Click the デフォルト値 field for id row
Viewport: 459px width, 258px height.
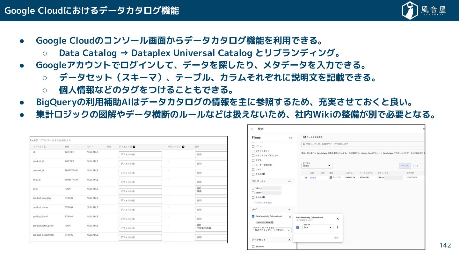coord(140,154)
